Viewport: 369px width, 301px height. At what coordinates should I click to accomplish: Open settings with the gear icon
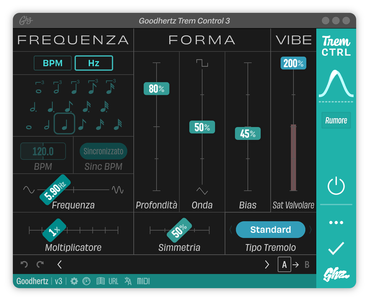coord(74,281)
